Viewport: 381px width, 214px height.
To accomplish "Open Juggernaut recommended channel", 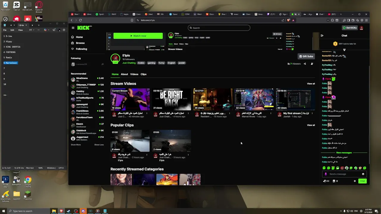I will (87, 138).
